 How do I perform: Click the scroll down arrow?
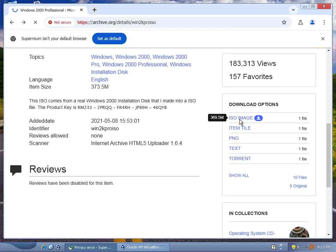pos(328,234)
